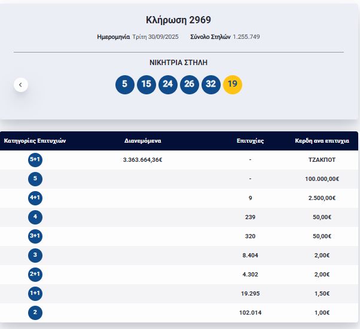Click winning number ball 5 in winning column
This screenshot has height=329, width=360.
pyautogui.click(x=124, y=84)
